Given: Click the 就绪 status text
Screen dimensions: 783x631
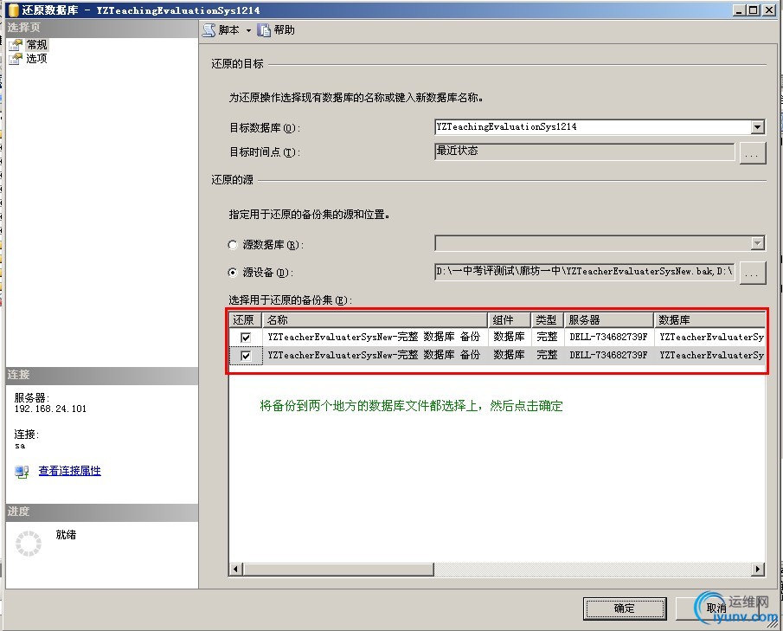Looking at the screenshot, I should click(x=66, y=535).
